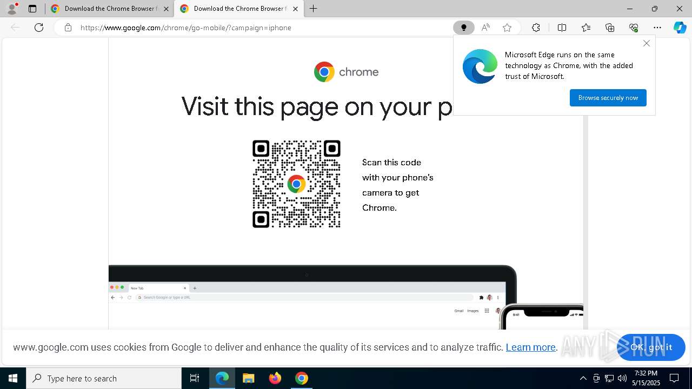The width and height of the screenshot is (692, 389).
Task: Launch Firefox from taskbar
Action: click(x=275, y=378)
